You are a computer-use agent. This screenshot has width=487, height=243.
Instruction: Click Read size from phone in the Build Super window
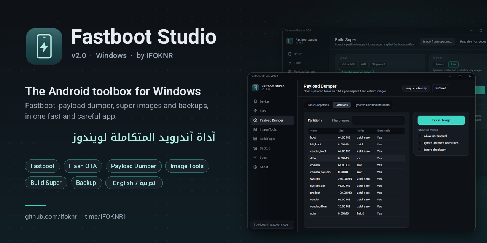[472, 41]
